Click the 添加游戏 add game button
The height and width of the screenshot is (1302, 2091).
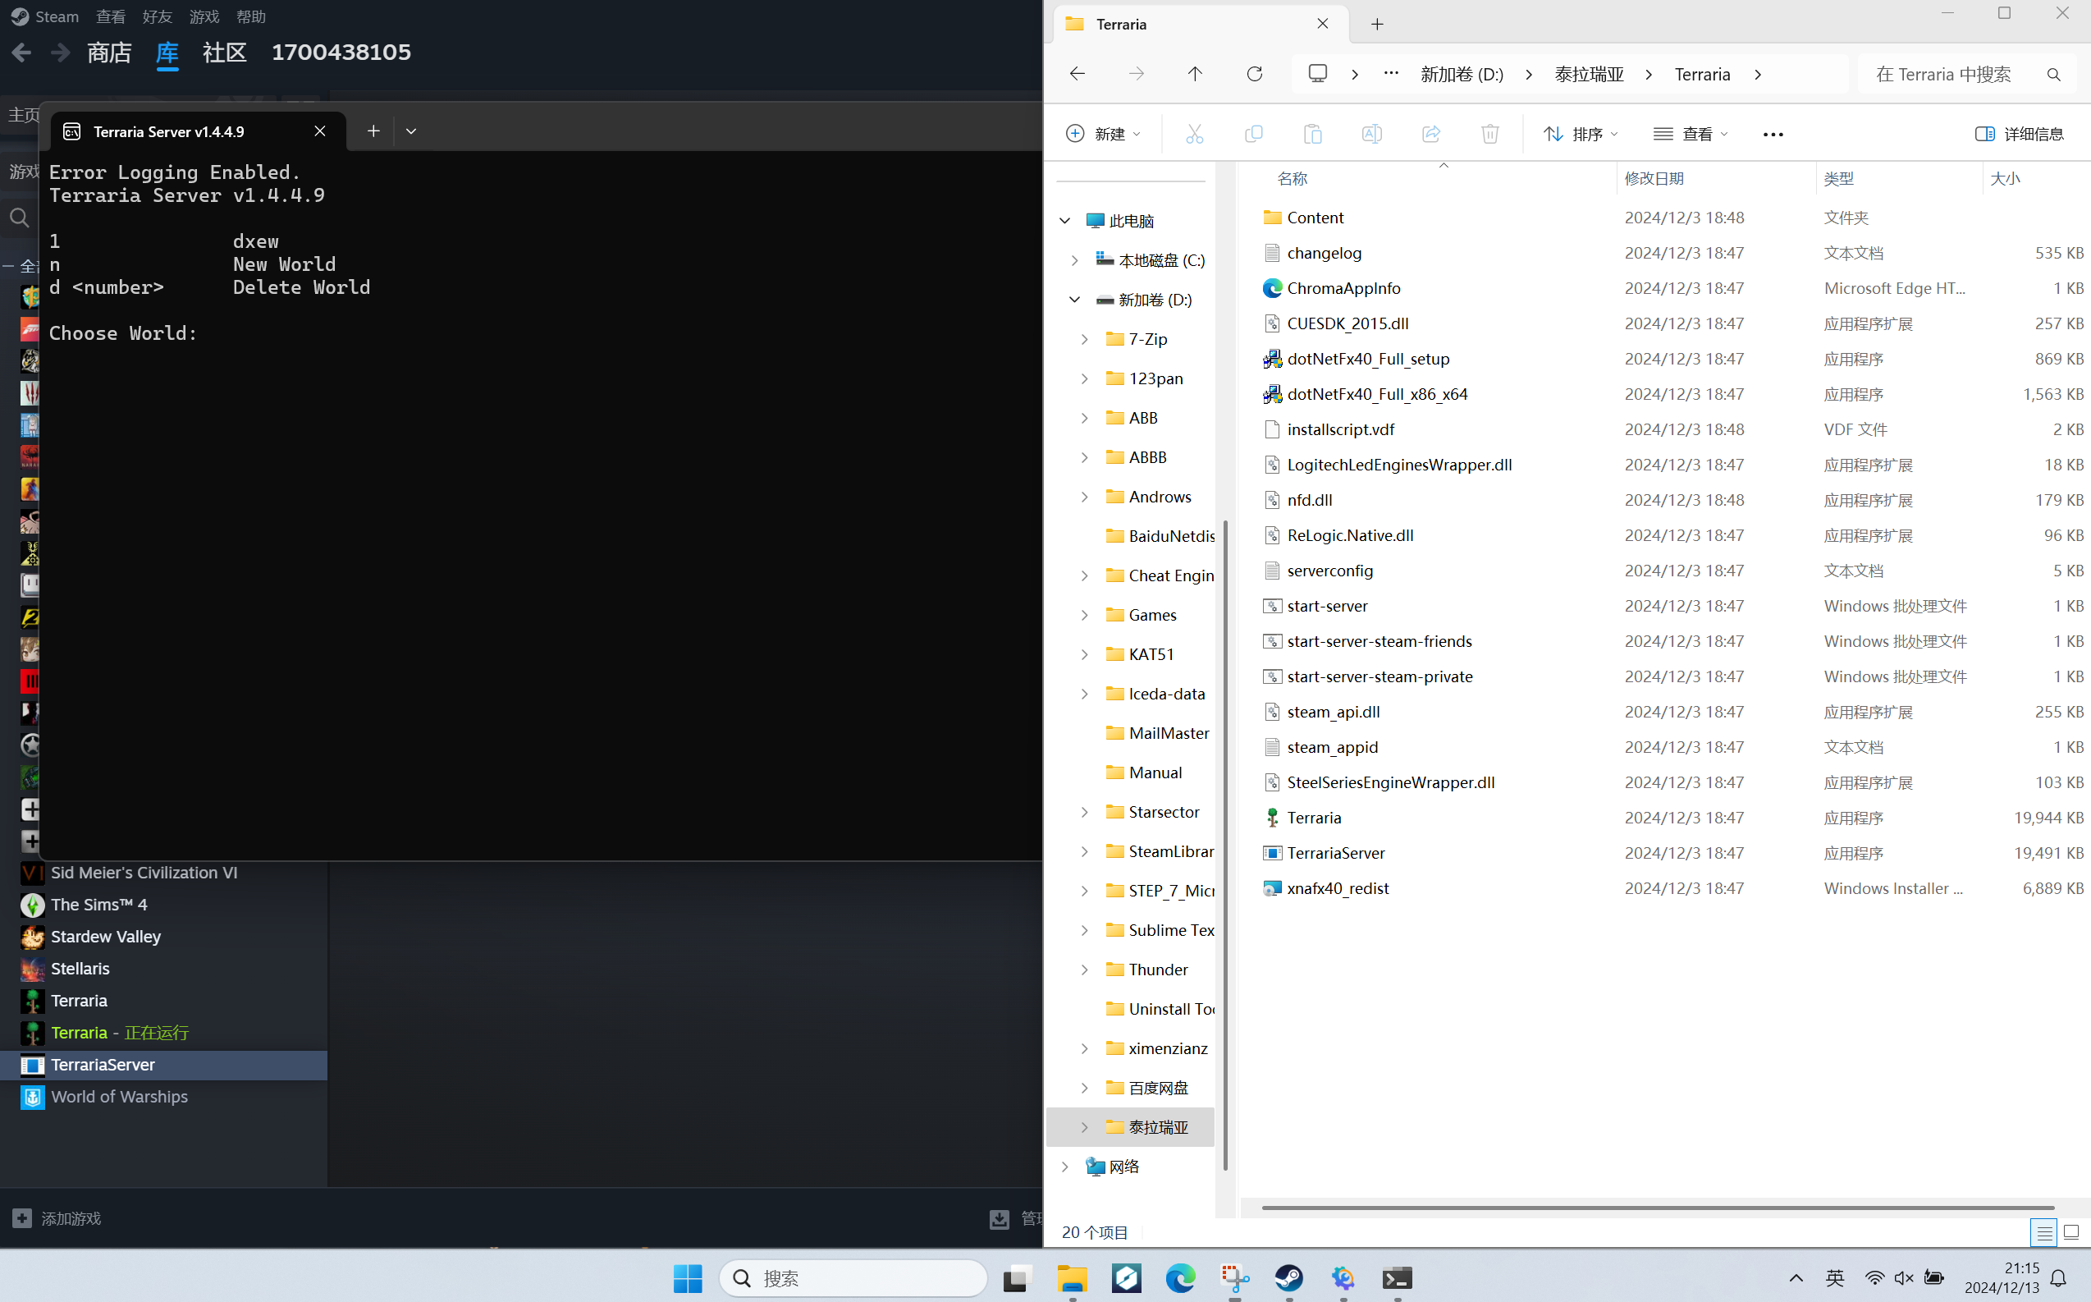57,1218
